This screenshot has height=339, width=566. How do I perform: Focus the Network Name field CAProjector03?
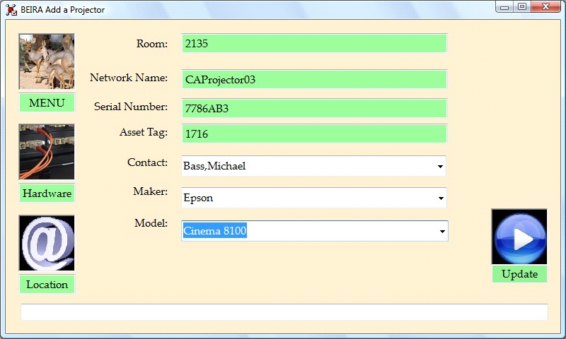click(314, 80)
